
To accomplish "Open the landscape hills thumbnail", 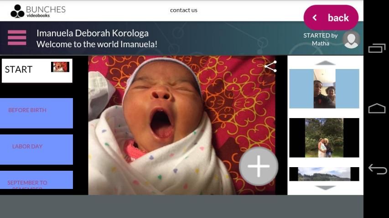I will (x=324, y=174).
